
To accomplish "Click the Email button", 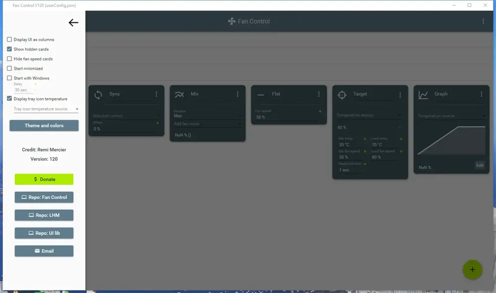I will (x=44, y=251).
